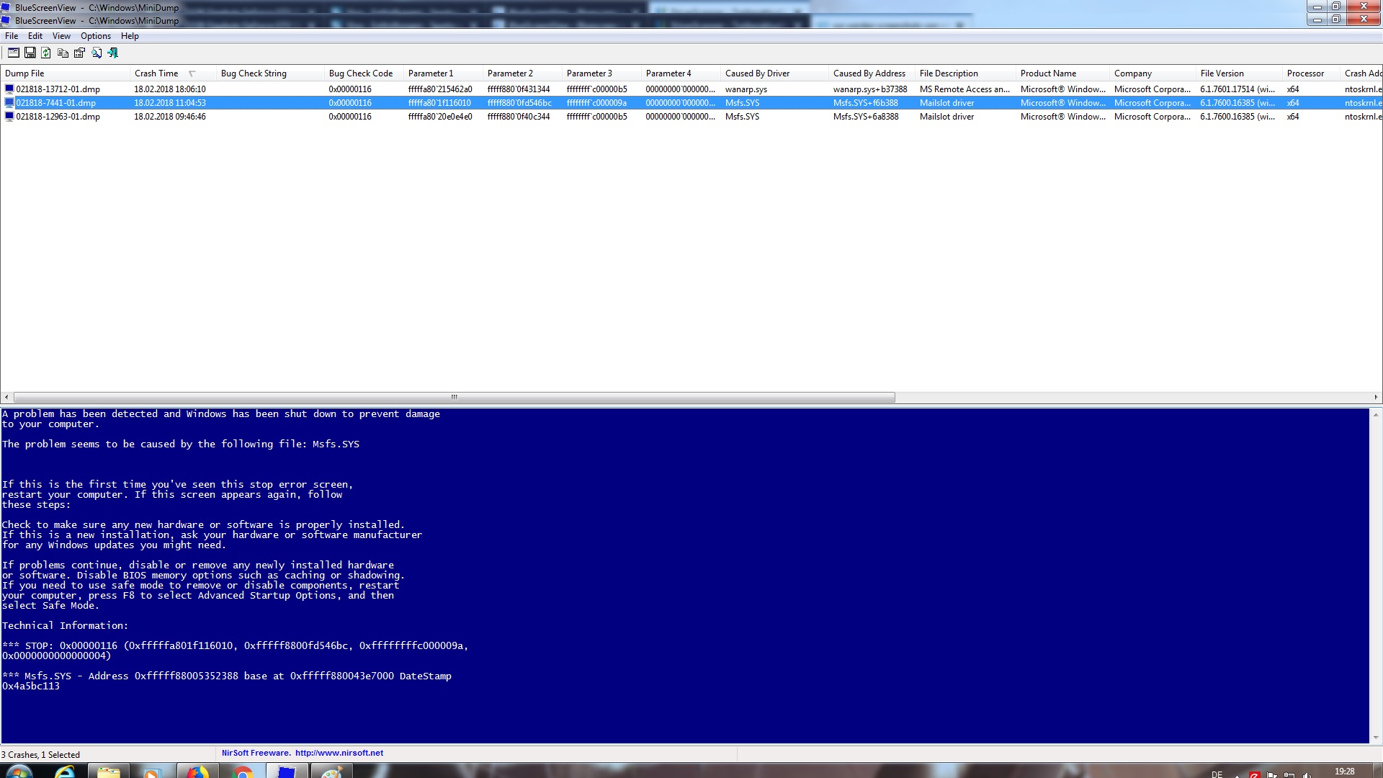
Task: Click the Advanced Options toolbar icon
Action: coord(13,53)
